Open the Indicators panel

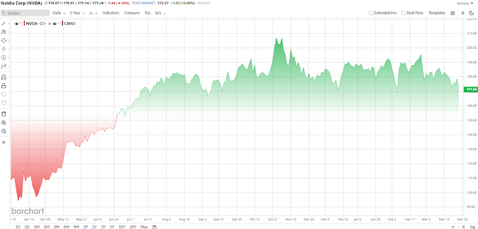(111, 13)
